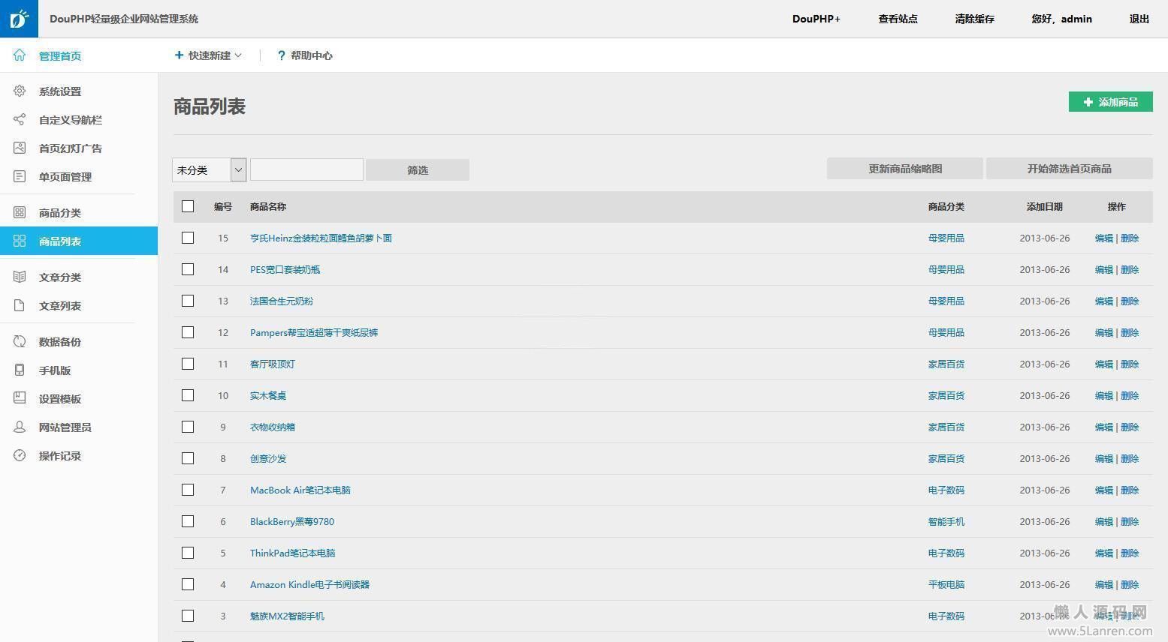
Task: Click the 开始筛选首页商品 button
Action: pyautogui.click(x=1070, y=169)
